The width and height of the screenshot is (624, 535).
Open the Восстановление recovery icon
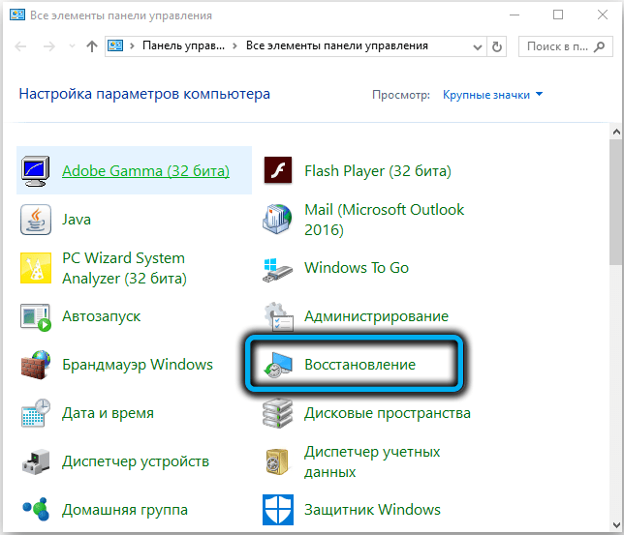(278, 365)
